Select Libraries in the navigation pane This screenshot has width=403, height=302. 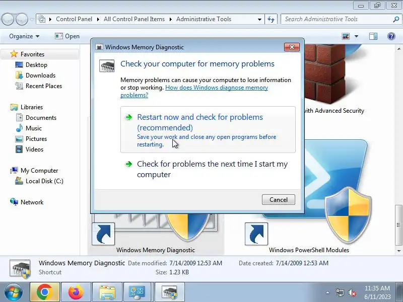pyautogui.click(x=32, y=107)
